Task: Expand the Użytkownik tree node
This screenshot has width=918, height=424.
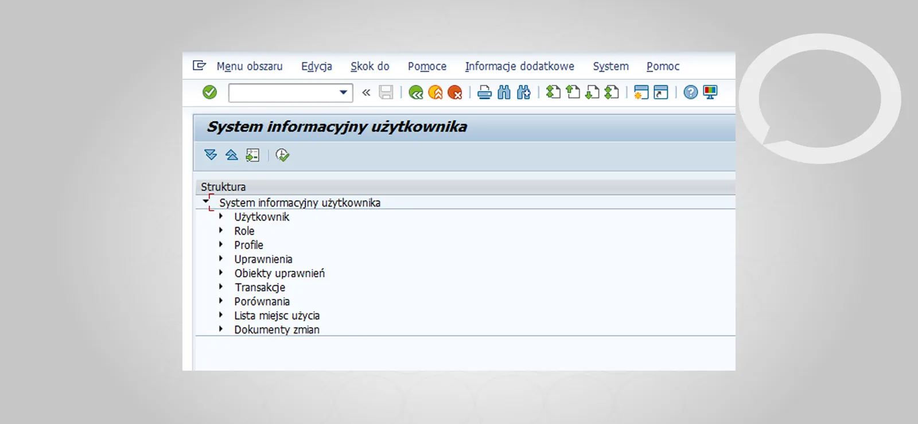Action: (x=221, y=217)
